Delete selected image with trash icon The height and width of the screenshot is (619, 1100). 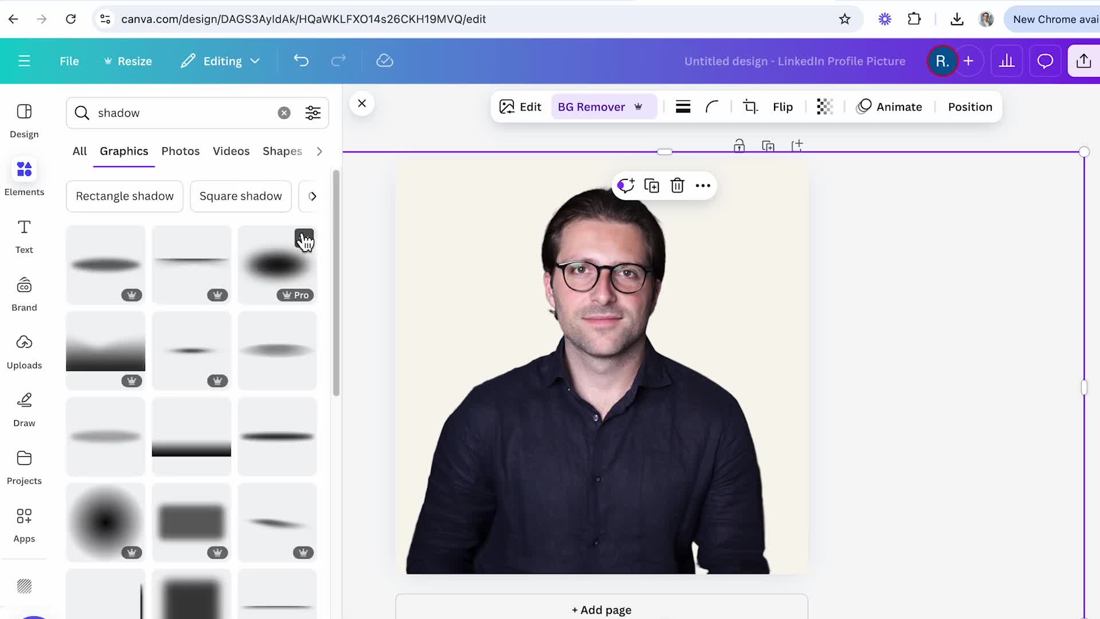click(677, 186)
